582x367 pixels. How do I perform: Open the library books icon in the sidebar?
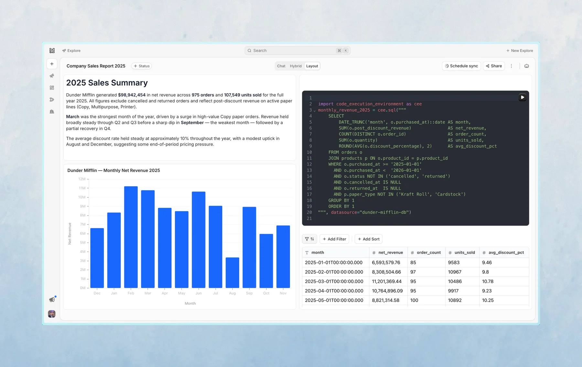[52, 112]
